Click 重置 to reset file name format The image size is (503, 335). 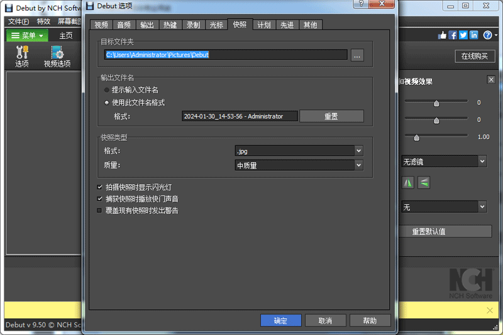(331, 116)
